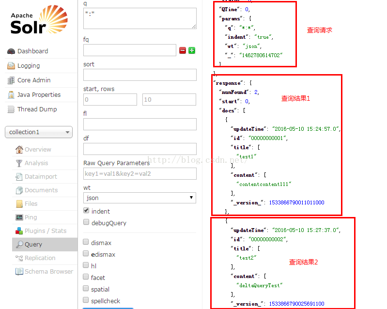Open the Files page

click(31, 204)
